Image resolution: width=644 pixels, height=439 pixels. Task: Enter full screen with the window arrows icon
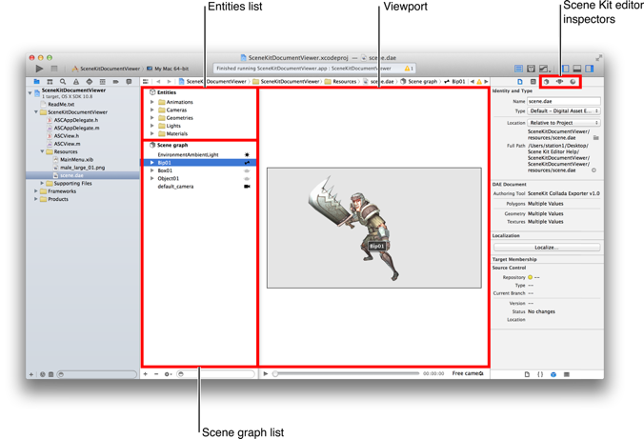[599, 58]
